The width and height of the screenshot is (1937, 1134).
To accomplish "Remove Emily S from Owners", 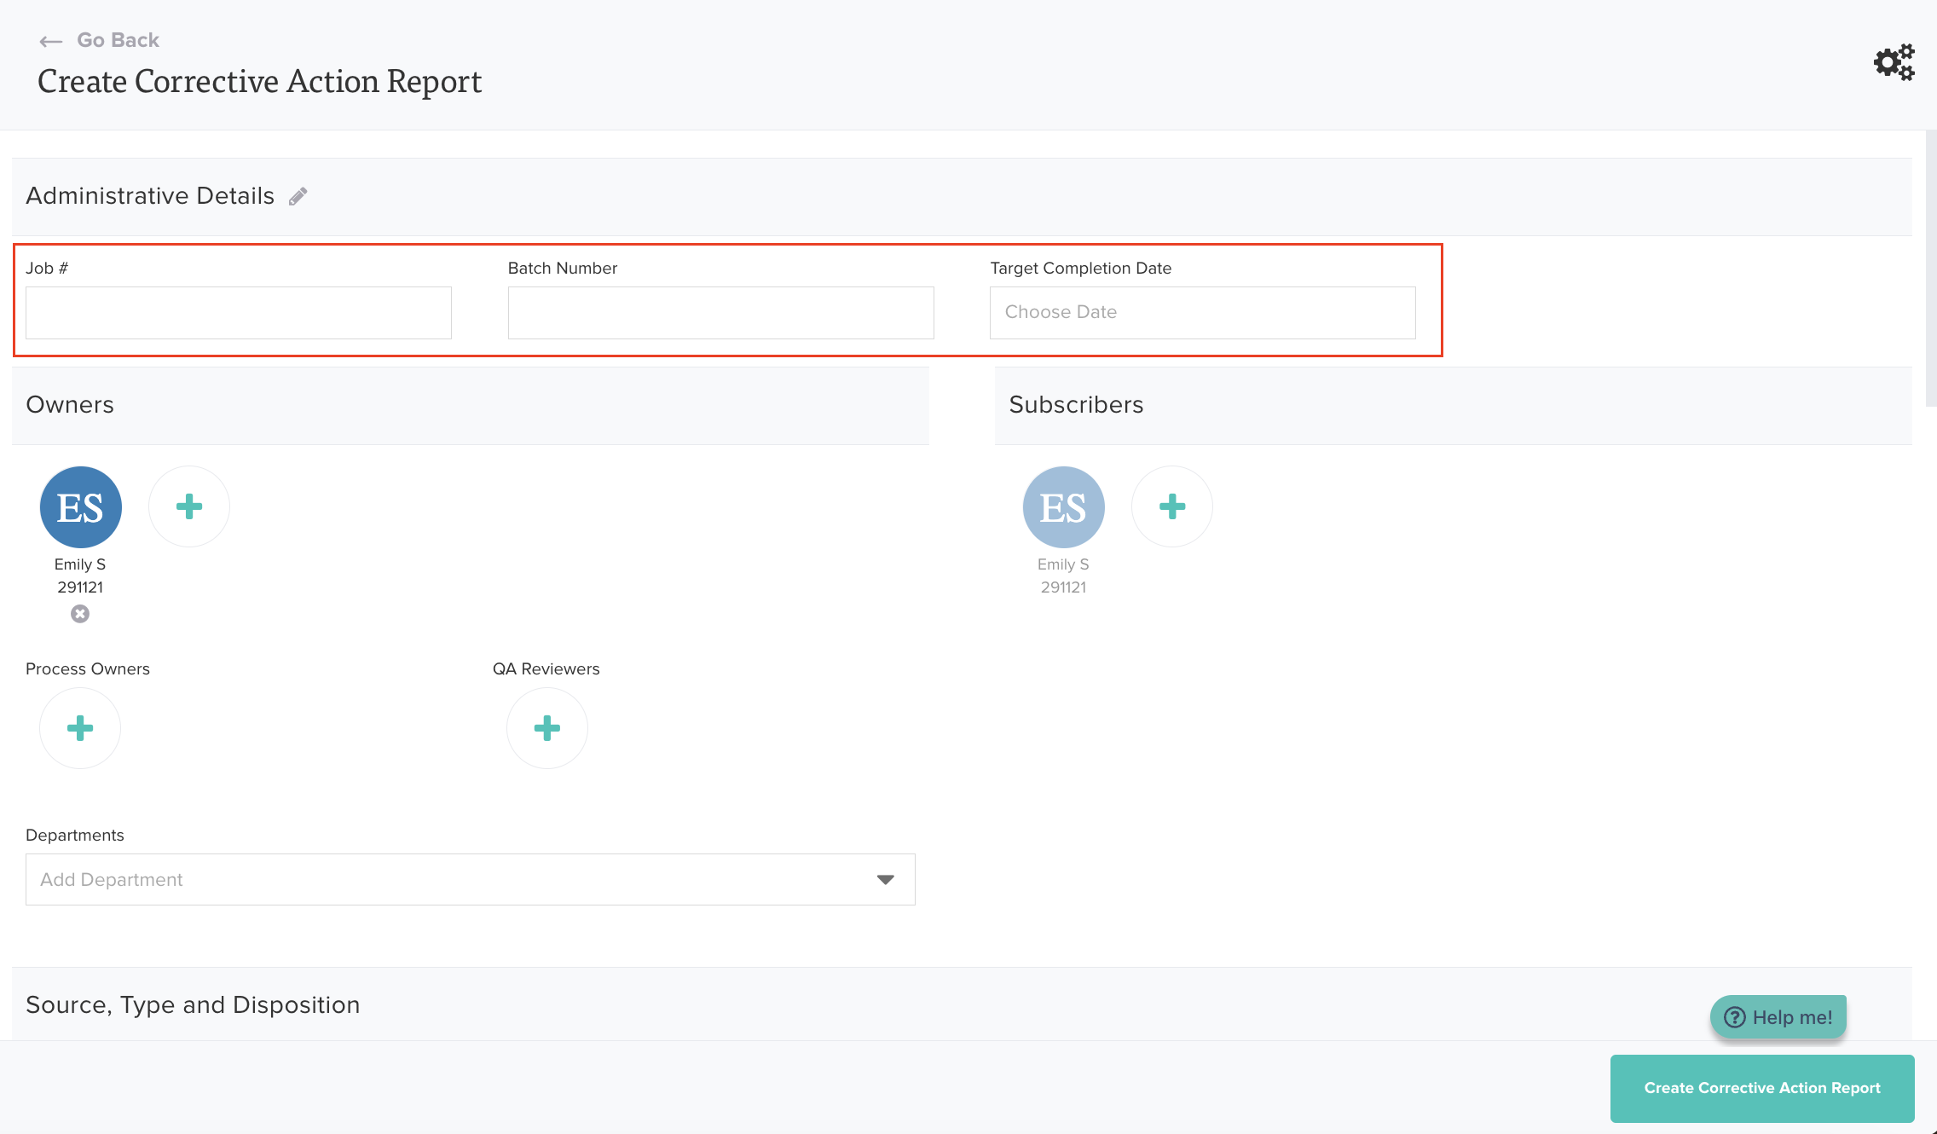I will 80,614.
